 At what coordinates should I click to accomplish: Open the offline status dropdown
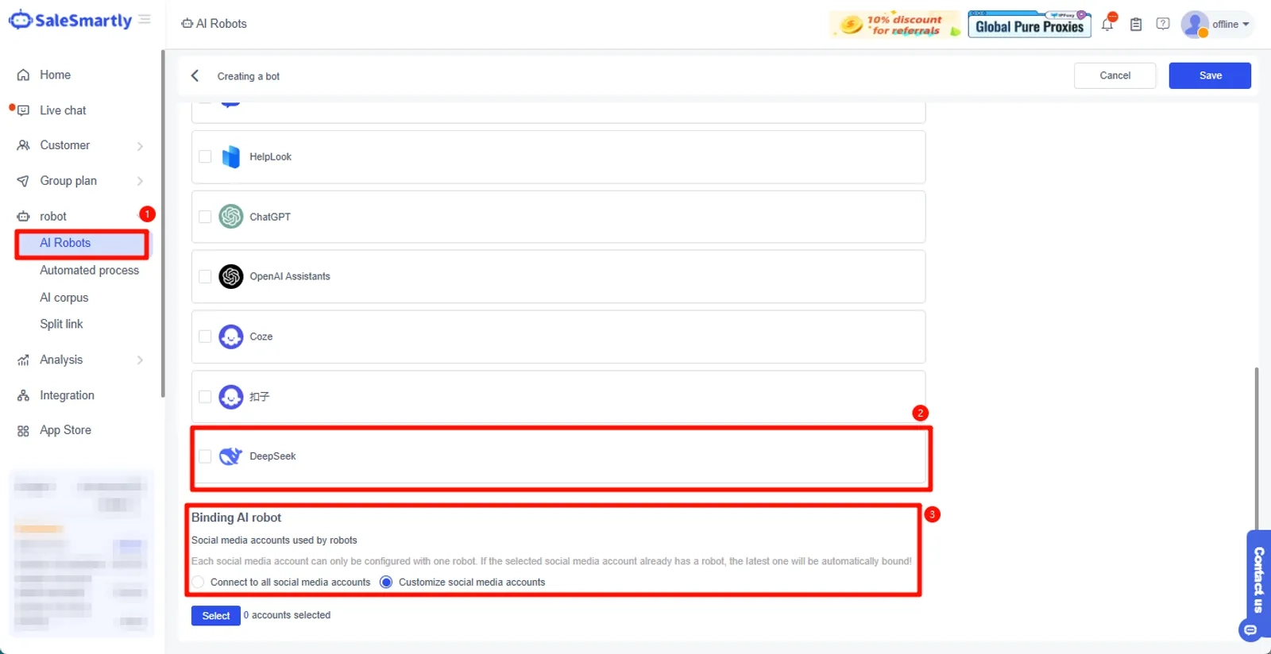pos(1230,24)
